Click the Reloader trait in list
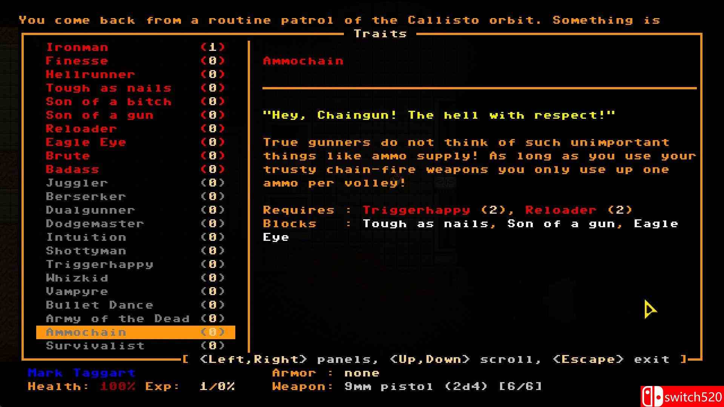The image size is (724, 407). coord(81,129)
